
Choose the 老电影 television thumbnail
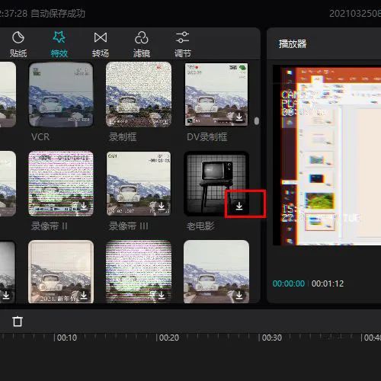[x=216, y=184]
